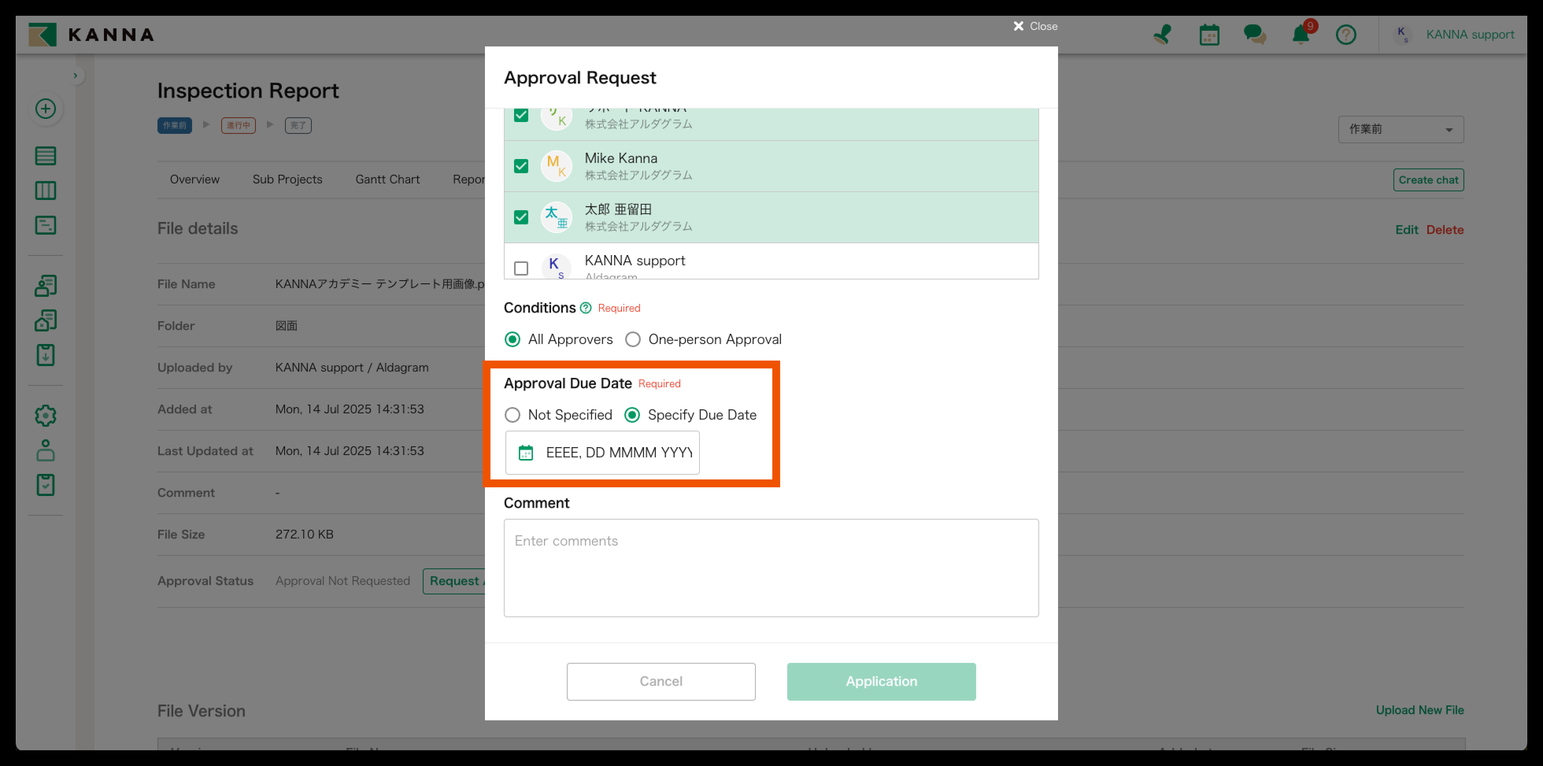Select the Not Specified due date option

point(512,415)
